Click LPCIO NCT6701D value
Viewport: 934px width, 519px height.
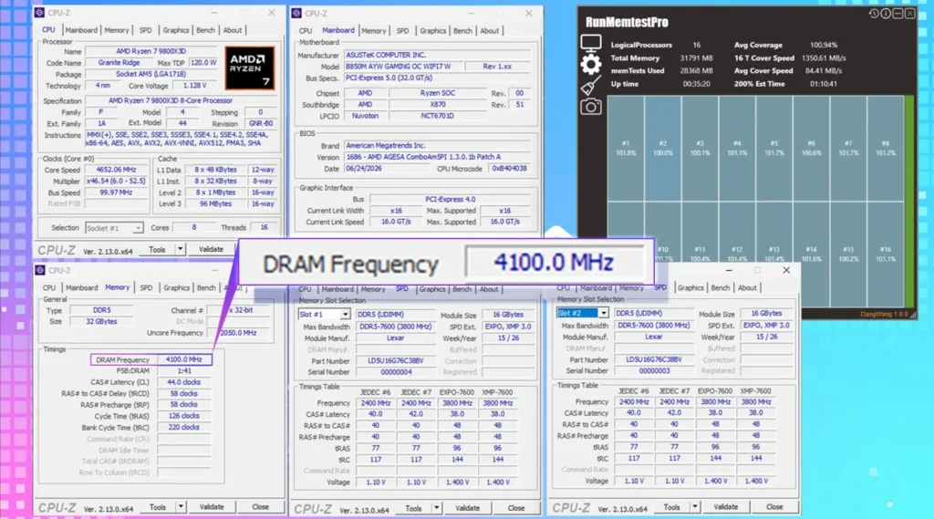437,116
